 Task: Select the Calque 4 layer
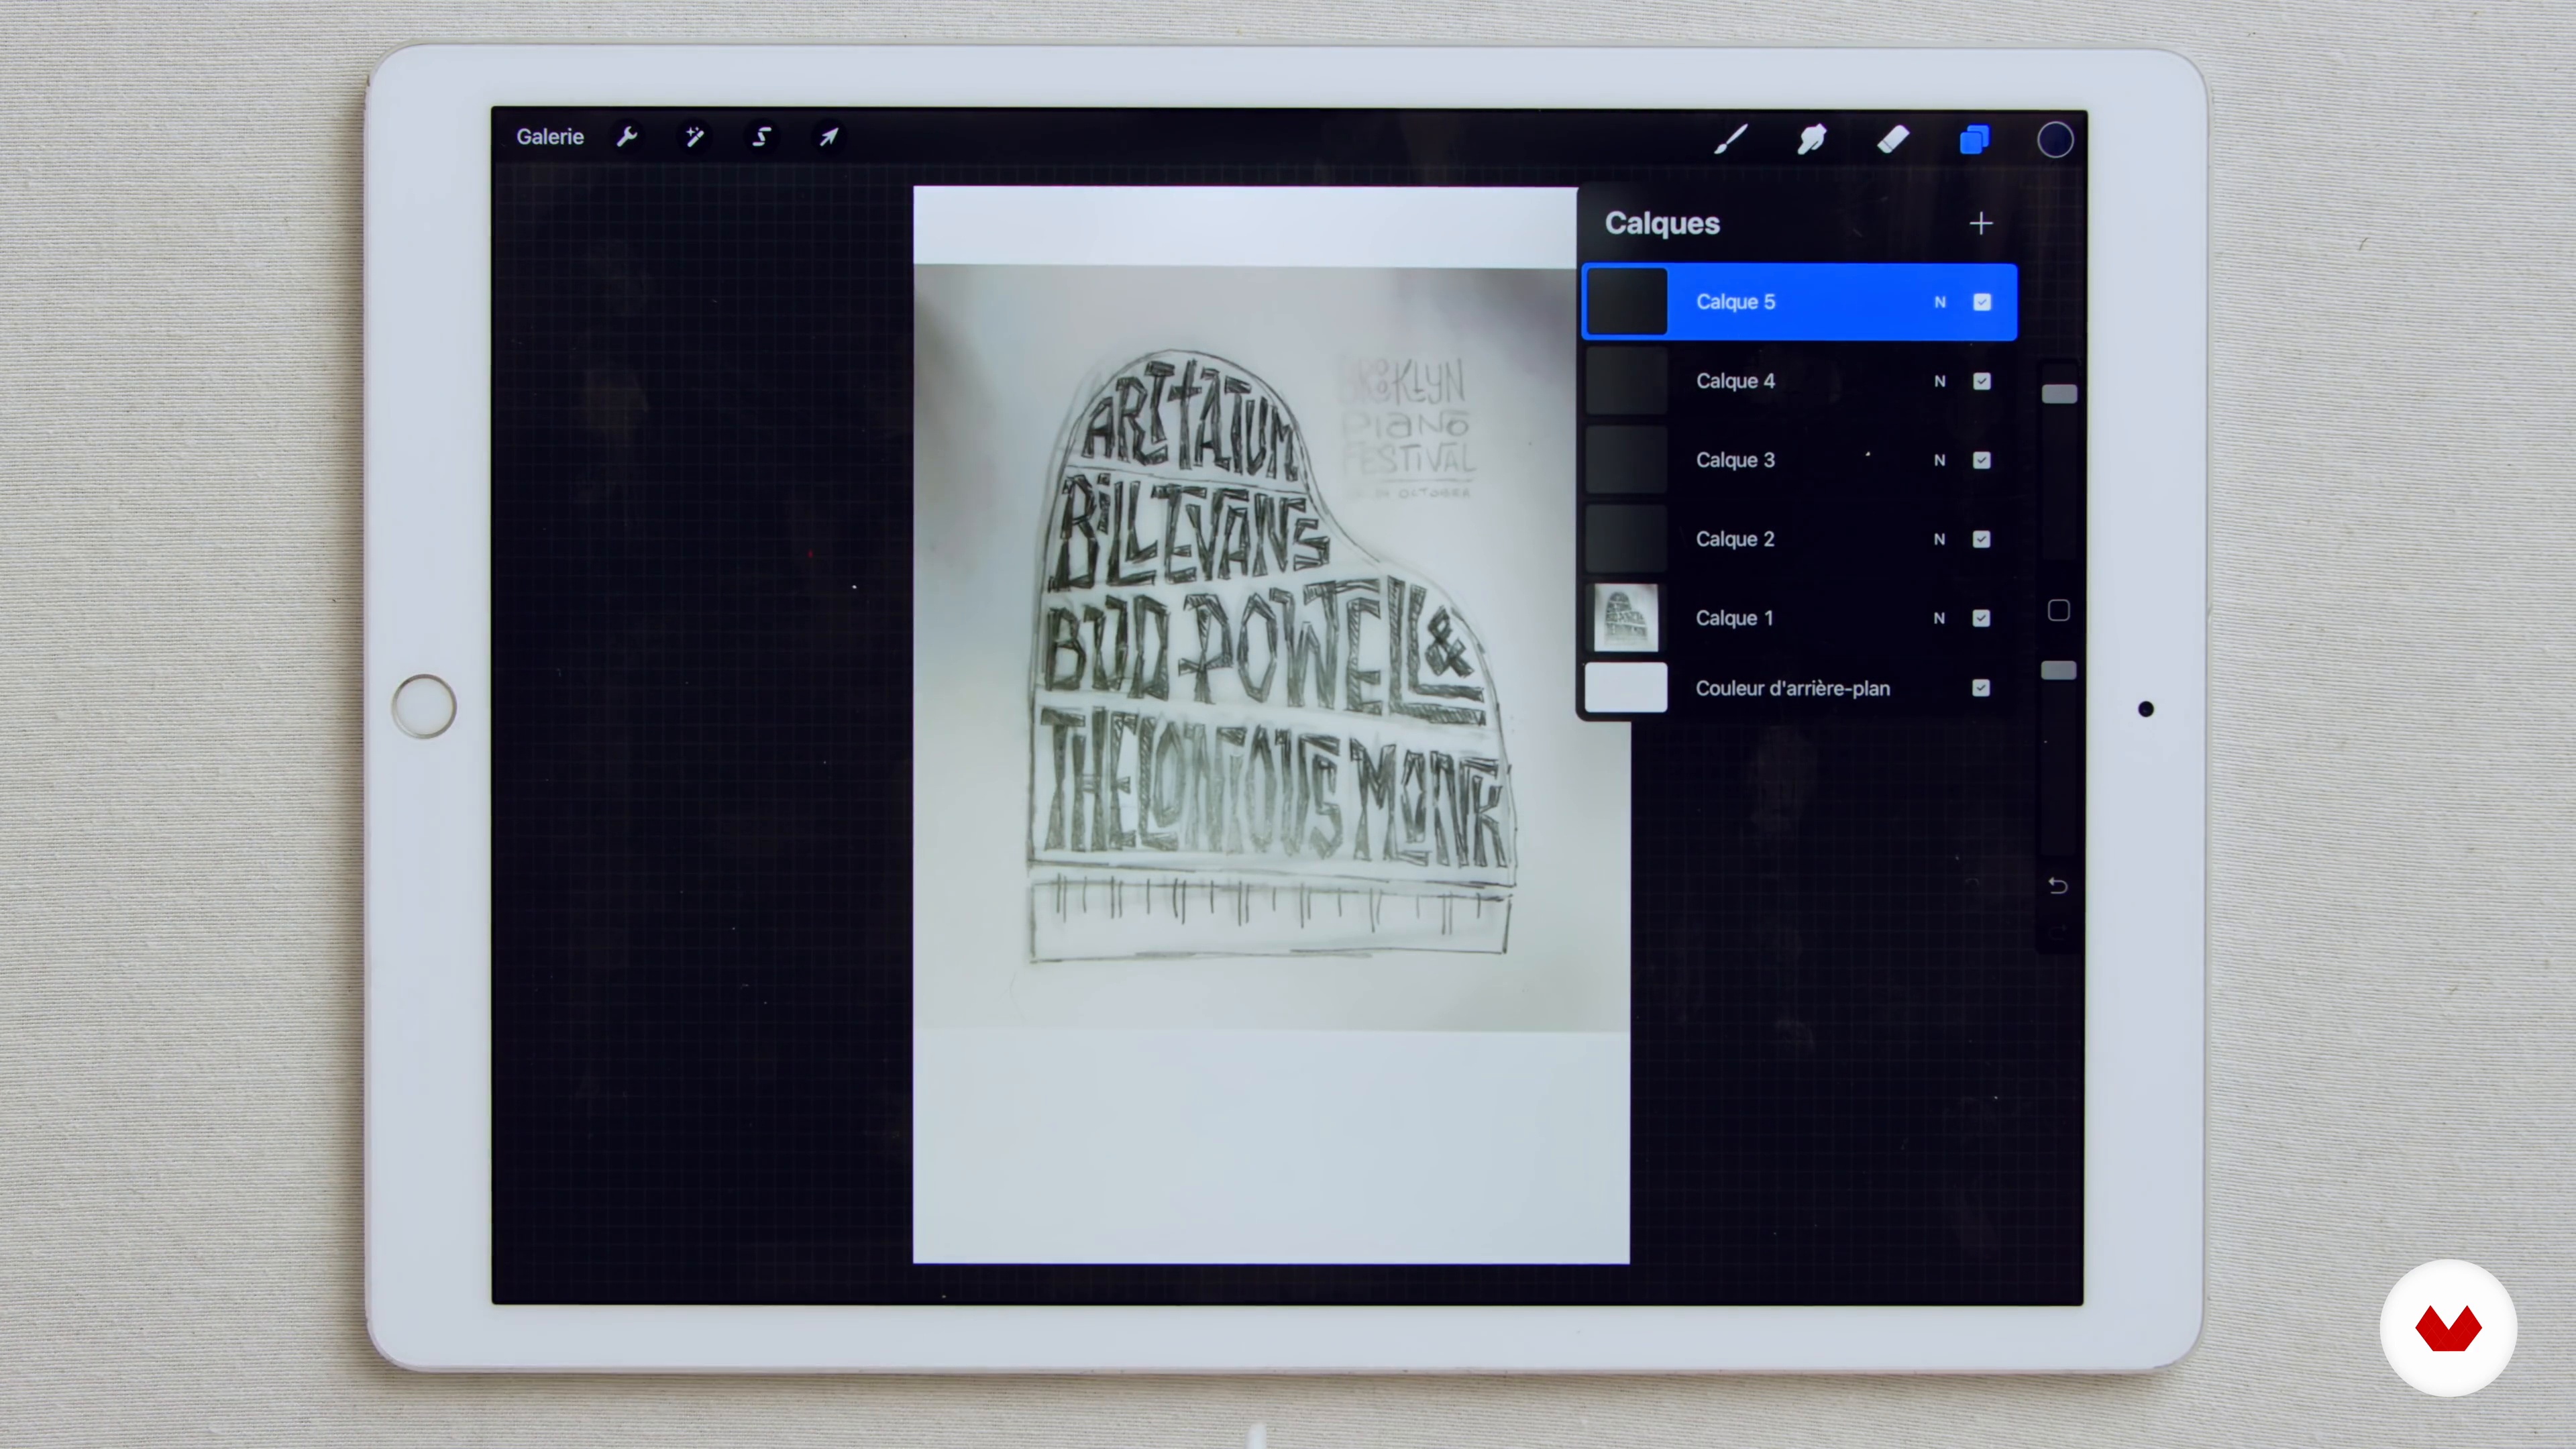[x=1800, y=381]
